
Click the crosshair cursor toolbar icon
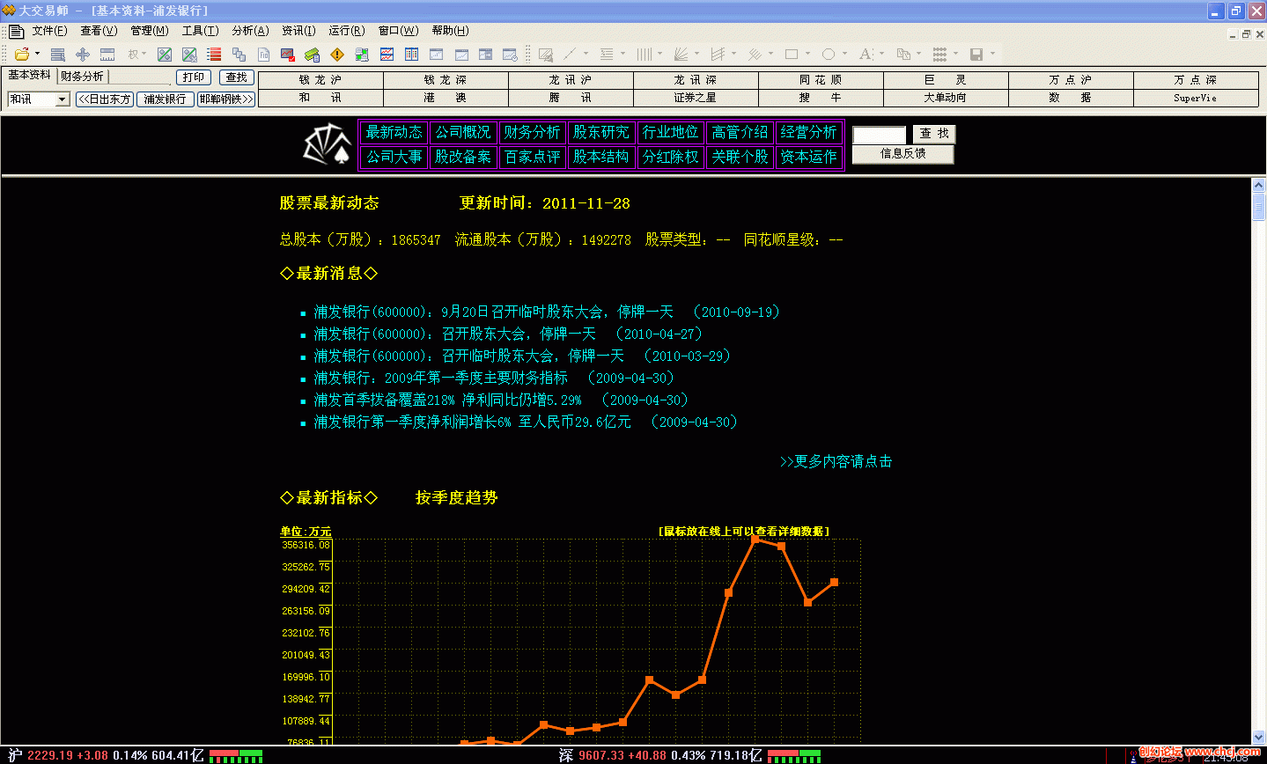pos(83,55)
